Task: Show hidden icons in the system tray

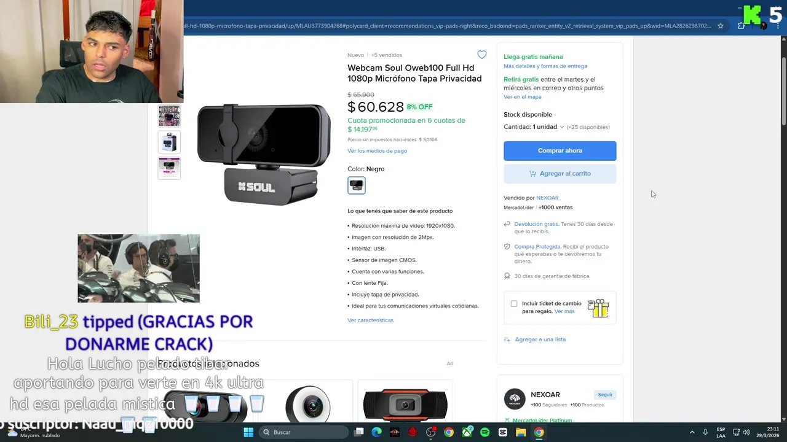Action: click(x=692, y=432)
